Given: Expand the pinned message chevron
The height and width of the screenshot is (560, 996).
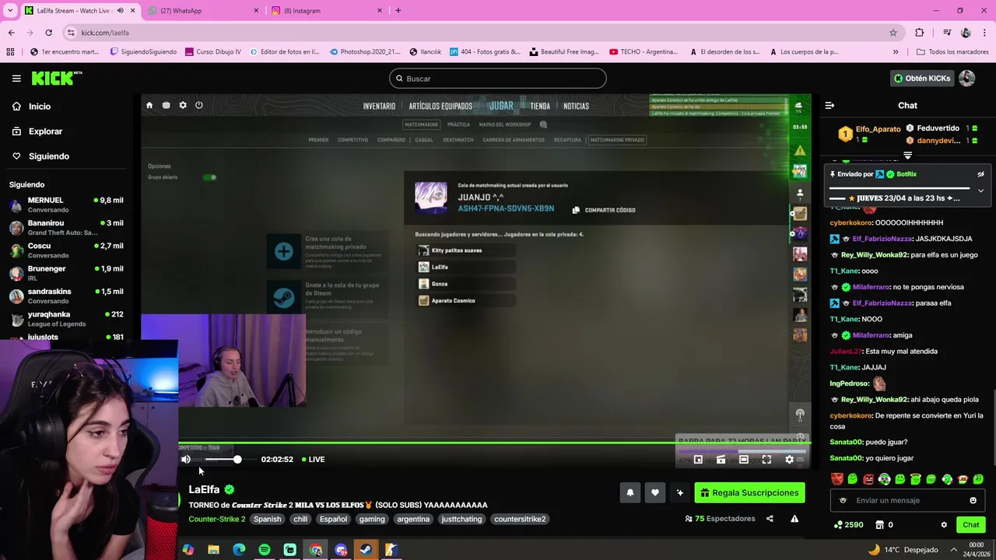Looking at the screenshot, I should 980,191.
